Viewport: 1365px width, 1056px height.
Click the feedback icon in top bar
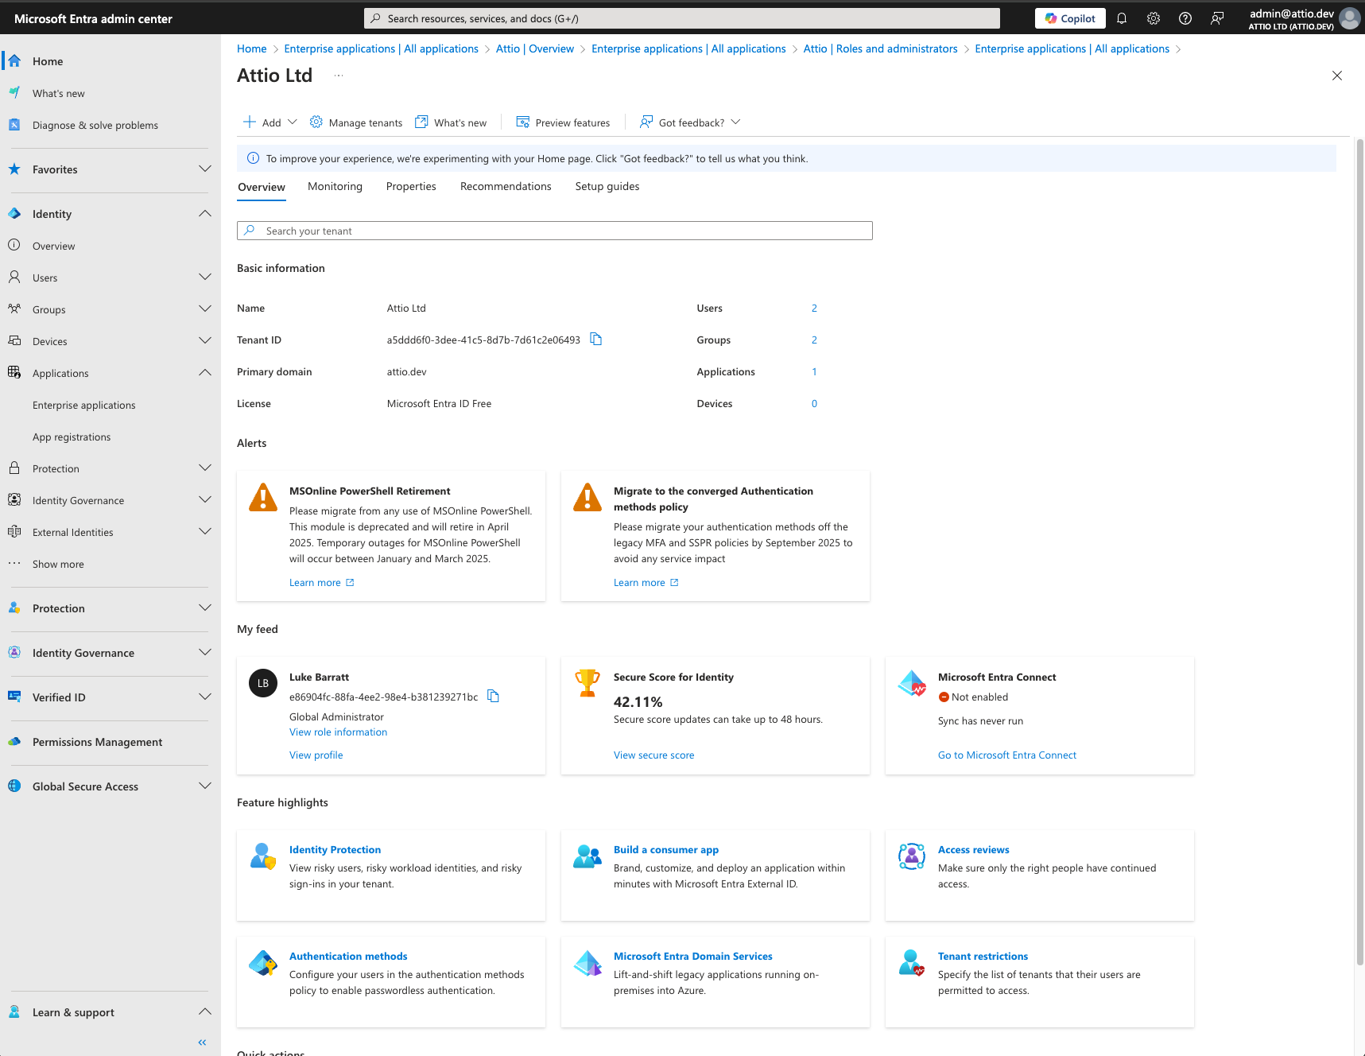1216,18
